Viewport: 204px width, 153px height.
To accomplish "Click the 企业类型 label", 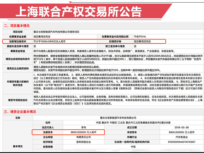I will [48, 137].
